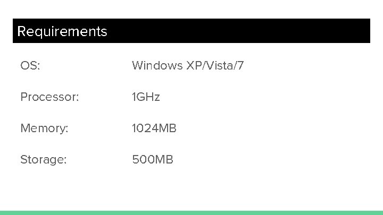Screen dimensions: 383x215
Task: Click the number "500" in storage value
Action: (143, 159)
